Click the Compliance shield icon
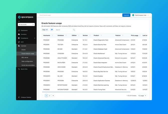The width and height of the screenshot is (168, 114). pos(19,38)
